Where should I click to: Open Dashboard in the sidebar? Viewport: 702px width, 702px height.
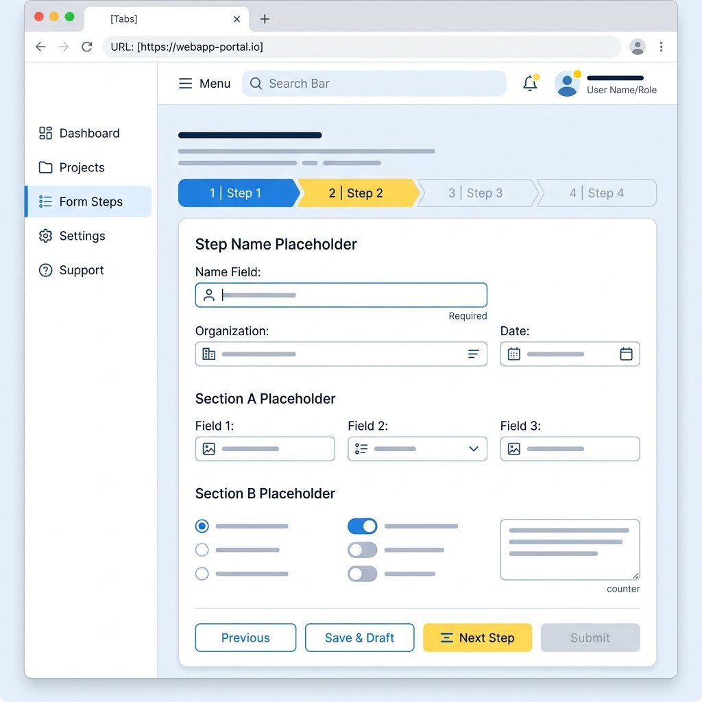click(x=88, y=133)
